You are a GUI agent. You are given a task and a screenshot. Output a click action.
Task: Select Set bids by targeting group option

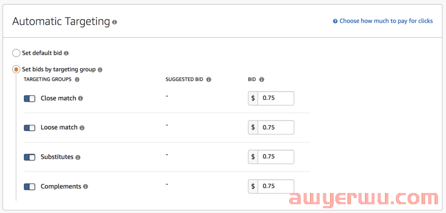point(16,69)
